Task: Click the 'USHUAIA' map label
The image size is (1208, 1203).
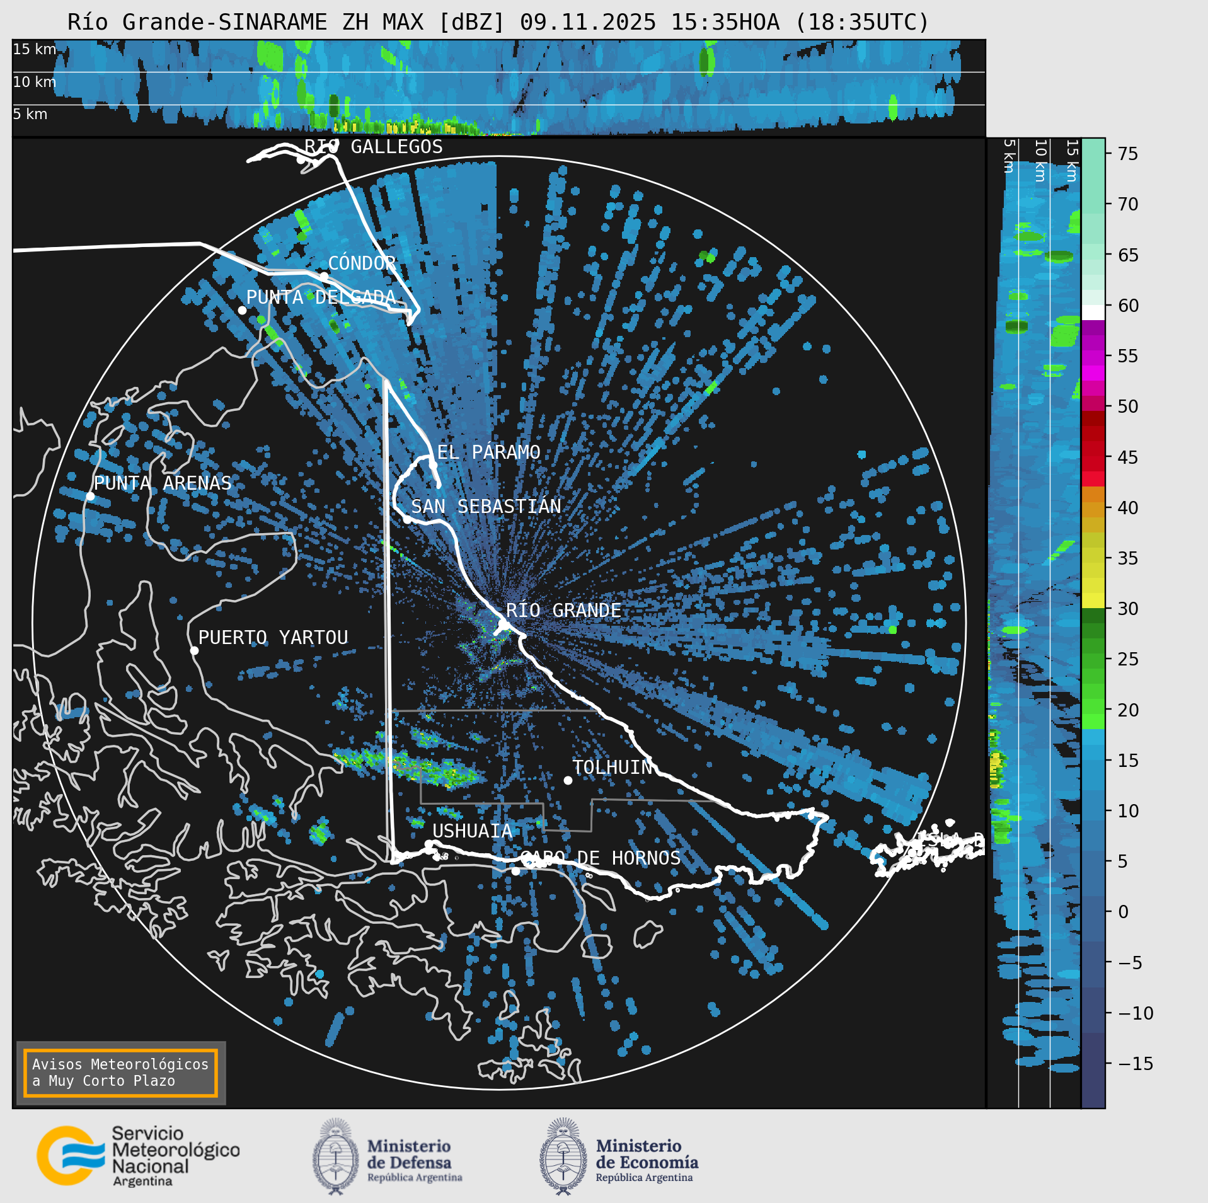Action: 472,831
